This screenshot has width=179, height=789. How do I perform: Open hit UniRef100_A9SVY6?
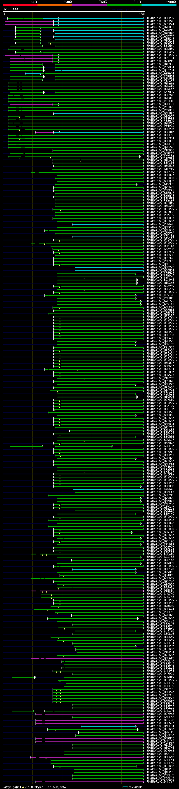point(160,21)
